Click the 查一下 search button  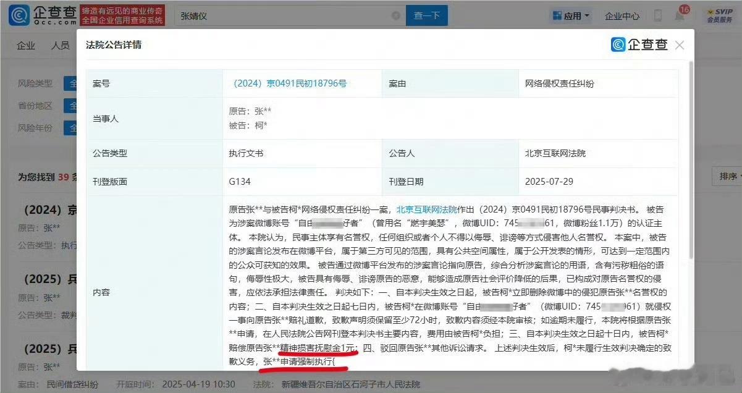click(x=427, y=15)
